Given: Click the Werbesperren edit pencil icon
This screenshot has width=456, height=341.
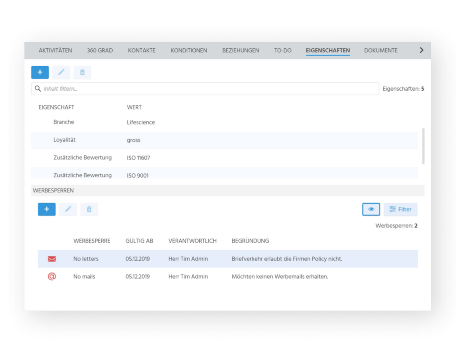Looking at the screenshot, I should tap(68, 209).
